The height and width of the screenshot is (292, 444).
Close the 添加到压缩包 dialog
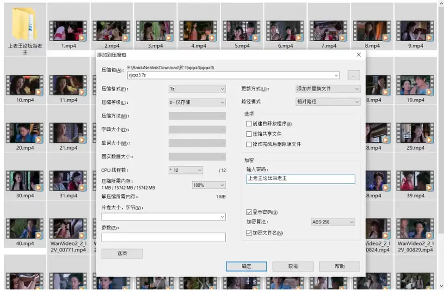[359, 55]
